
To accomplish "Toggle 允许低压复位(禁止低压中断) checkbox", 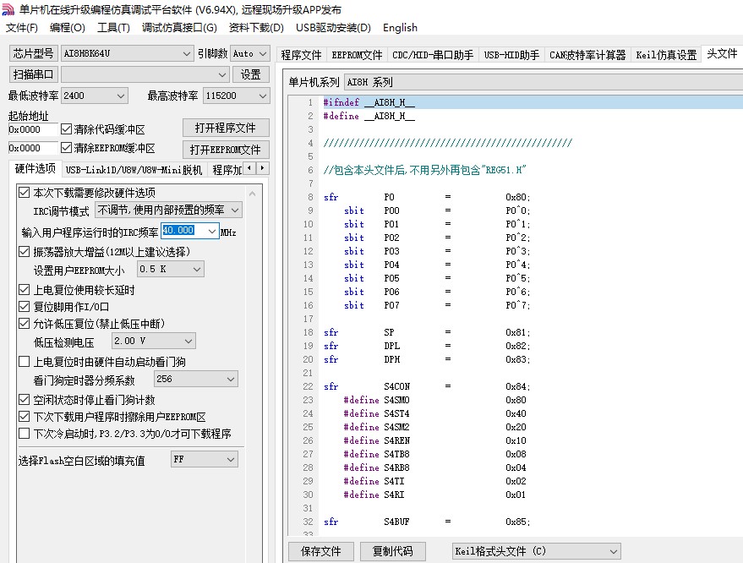I will (25, 324).
